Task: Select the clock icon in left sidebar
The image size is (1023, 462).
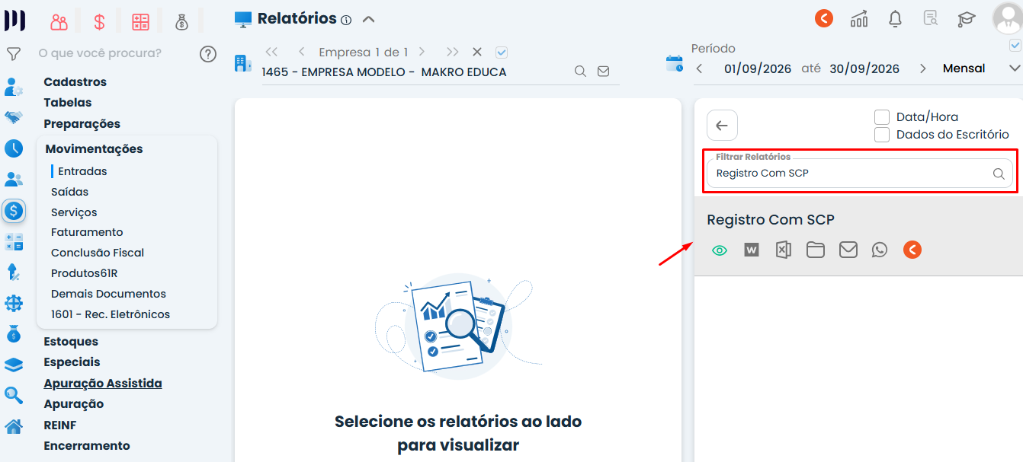Action: [14, 148]
